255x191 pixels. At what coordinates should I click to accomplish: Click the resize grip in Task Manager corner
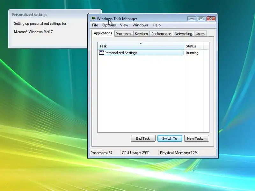tap(214, 154)
